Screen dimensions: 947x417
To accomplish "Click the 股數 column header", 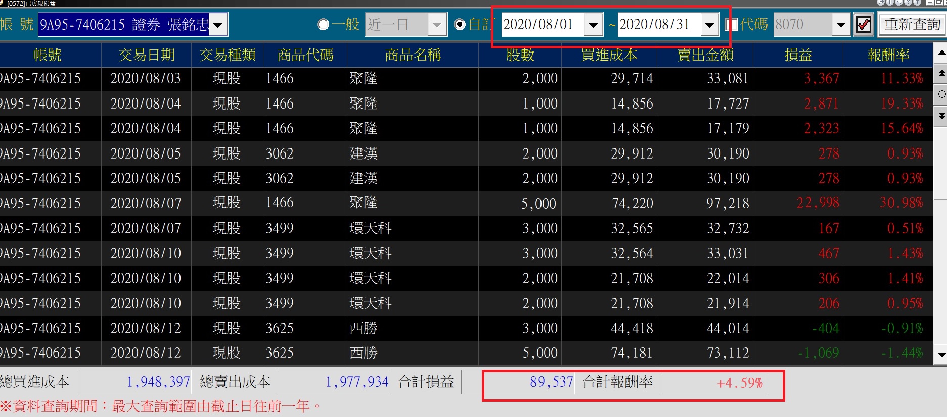I will pyautogui.click(x=520, y=55).
